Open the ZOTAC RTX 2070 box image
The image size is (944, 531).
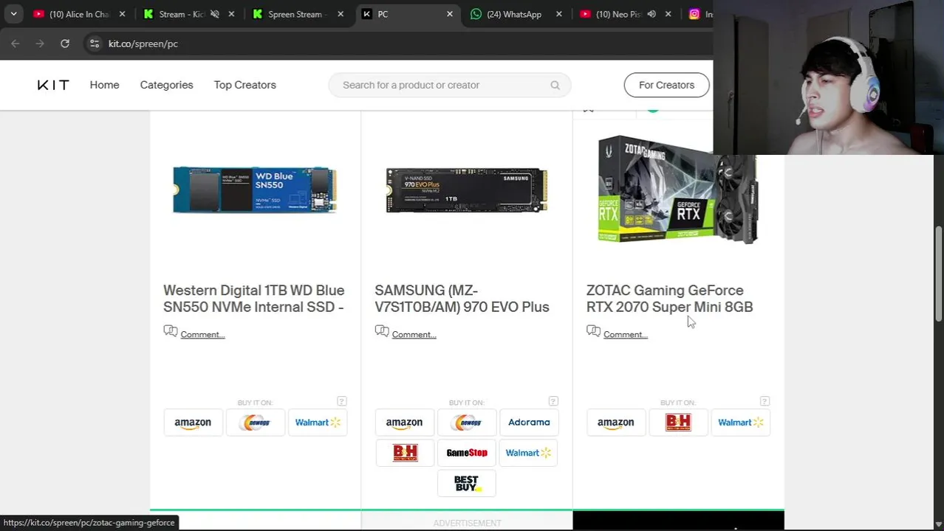click(x=677, y=189)
